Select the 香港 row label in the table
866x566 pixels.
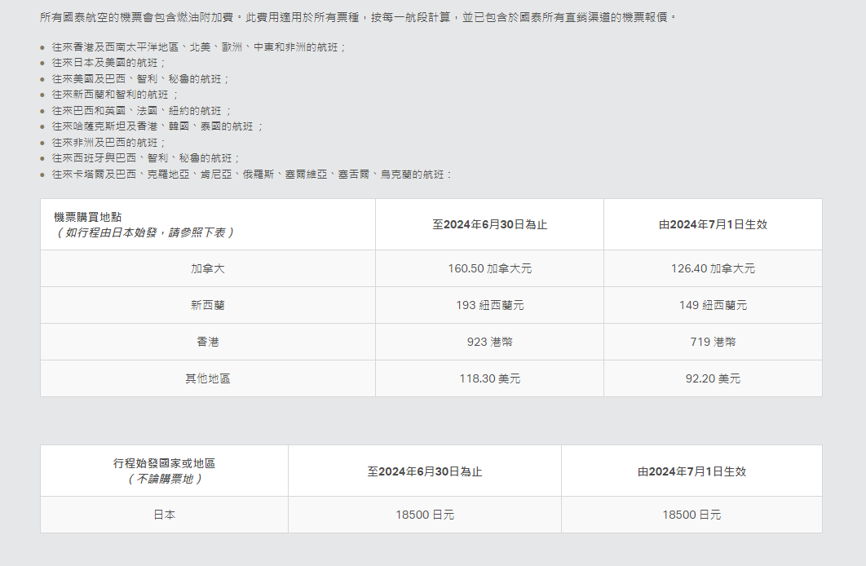coord(207,342)
